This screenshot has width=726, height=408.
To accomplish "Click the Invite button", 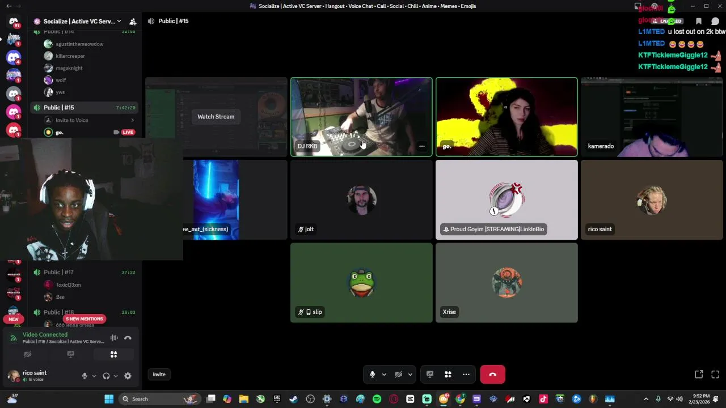I will pos(159,374).
